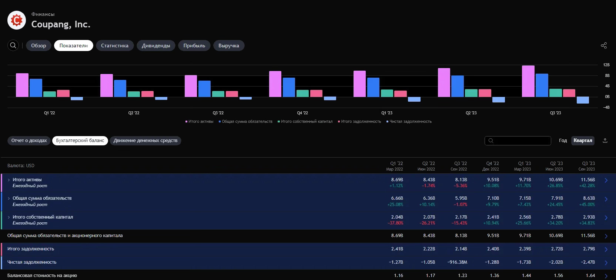Expand the Итого активы row chevron

[x=9, y=180]
